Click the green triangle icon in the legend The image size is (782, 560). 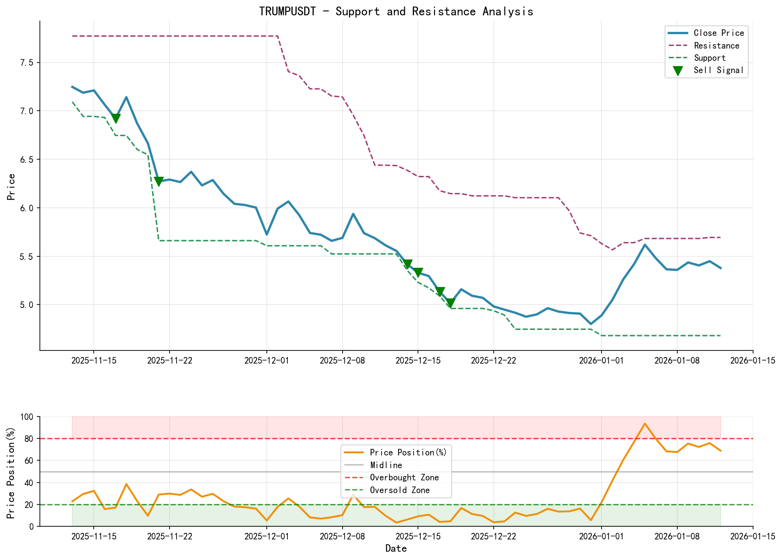[x=679, y=70]
